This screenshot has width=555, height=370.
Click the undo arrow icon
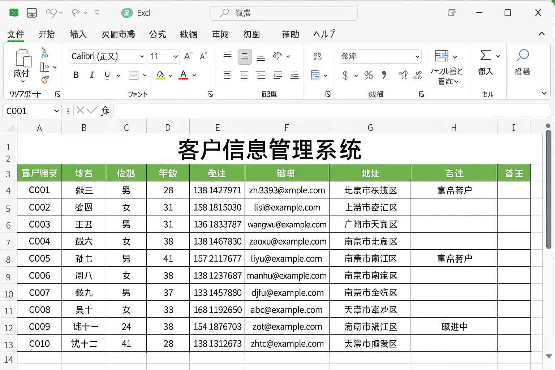tap(51, 13)
